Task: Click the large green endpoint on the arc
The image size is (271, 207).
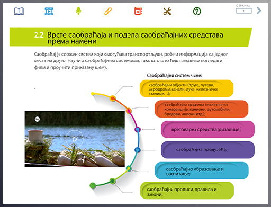Action: tap(93, 185)
